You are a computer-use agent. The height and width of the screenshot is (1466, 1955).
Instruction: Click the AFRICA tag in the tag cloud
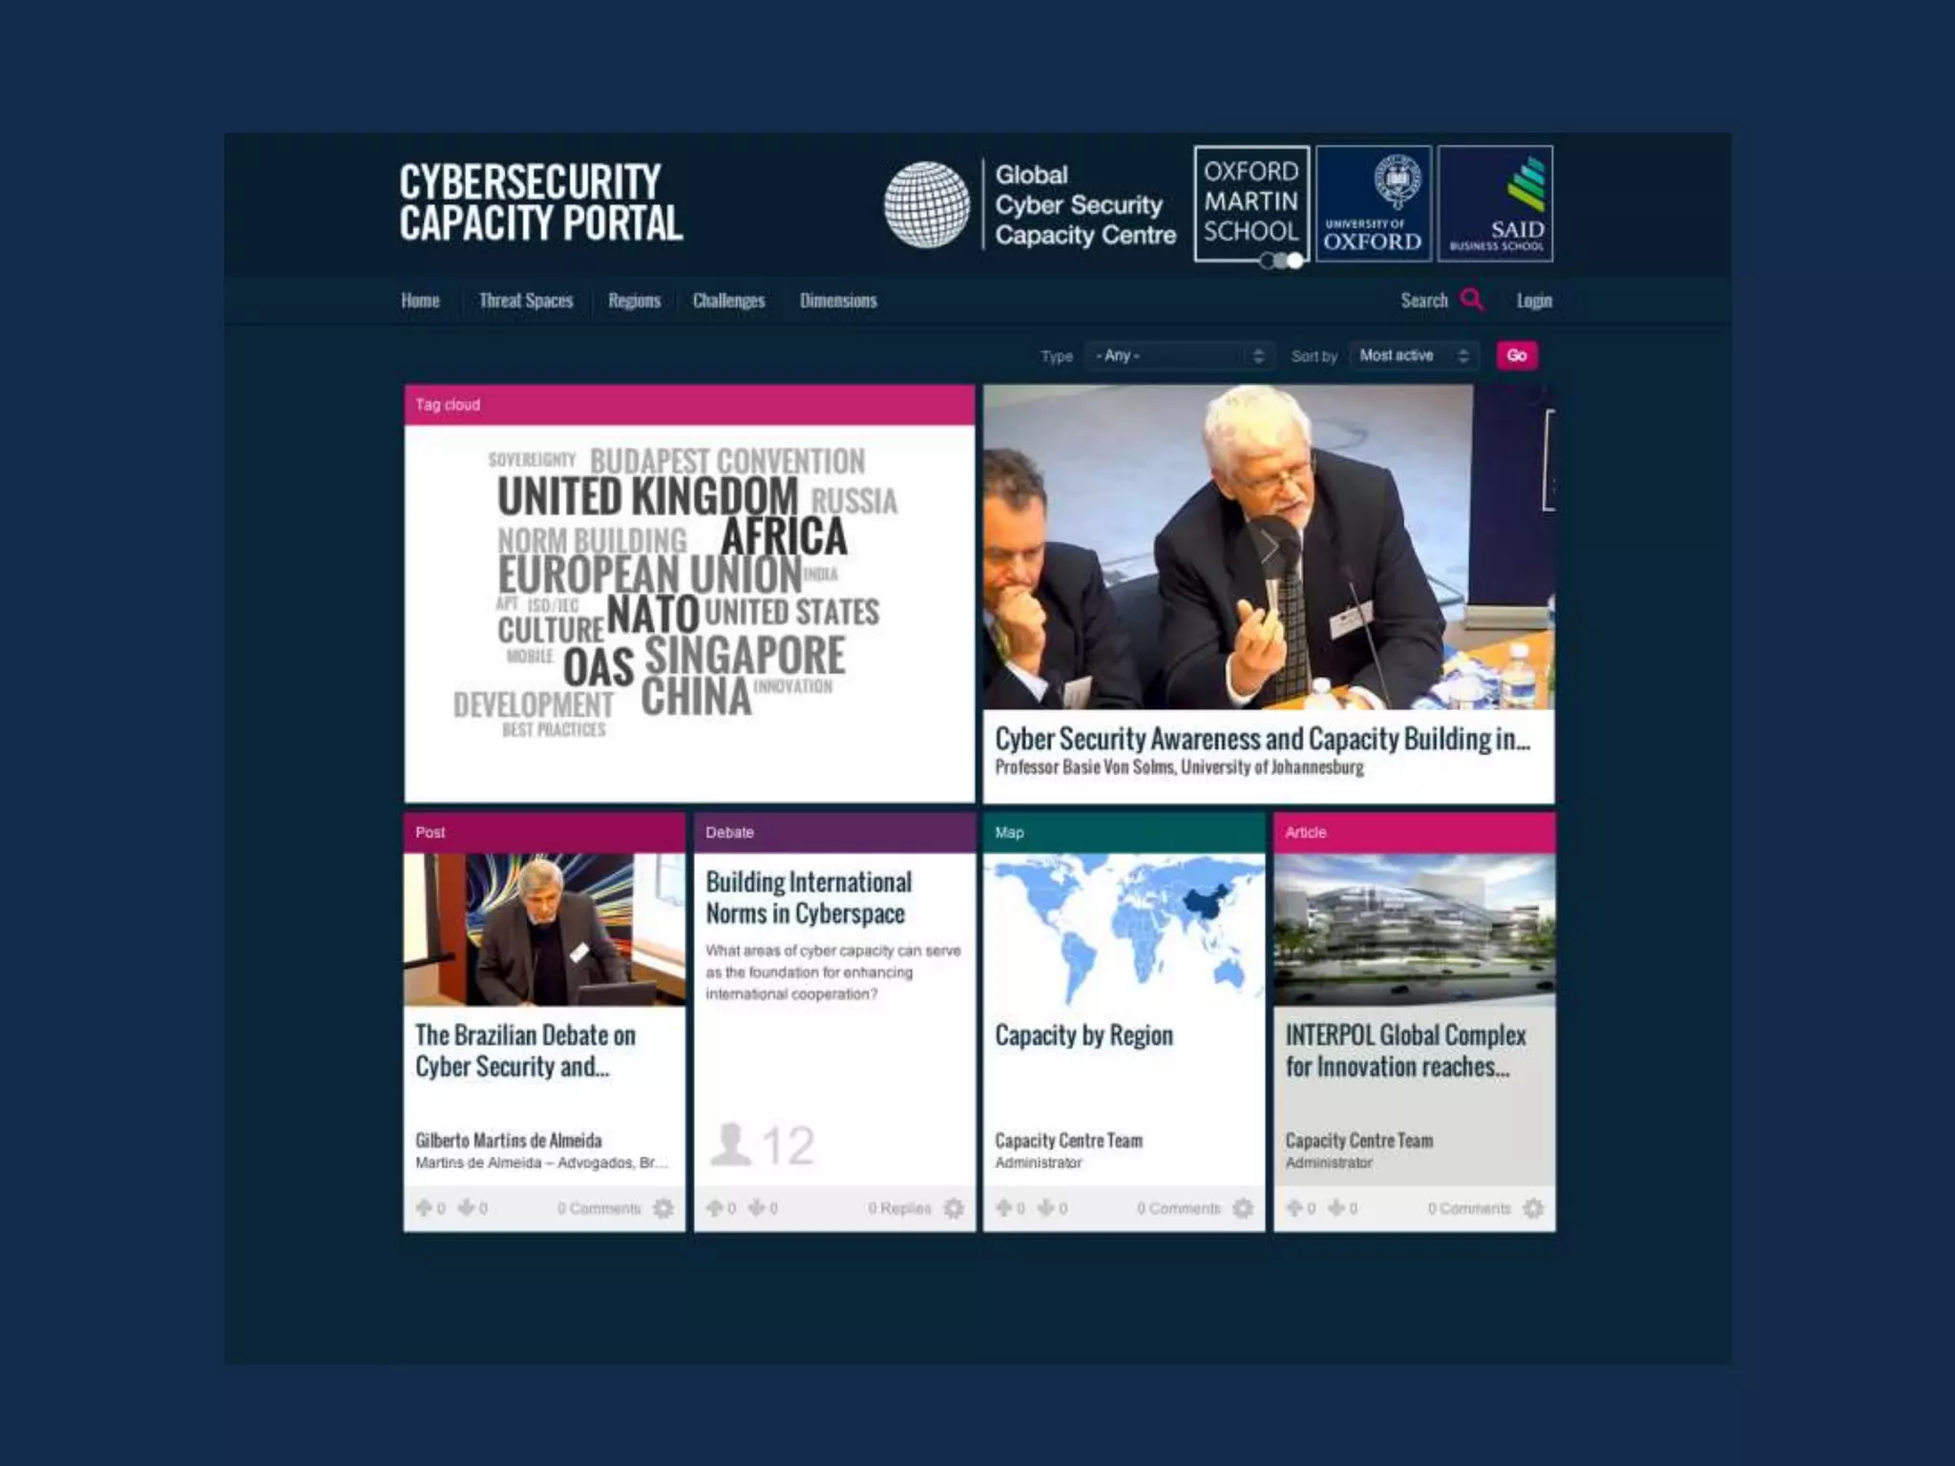[x=784, y=536]
